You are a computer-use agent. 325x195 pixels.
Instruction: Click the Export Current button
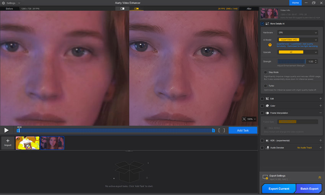click(x=279, y=189)
